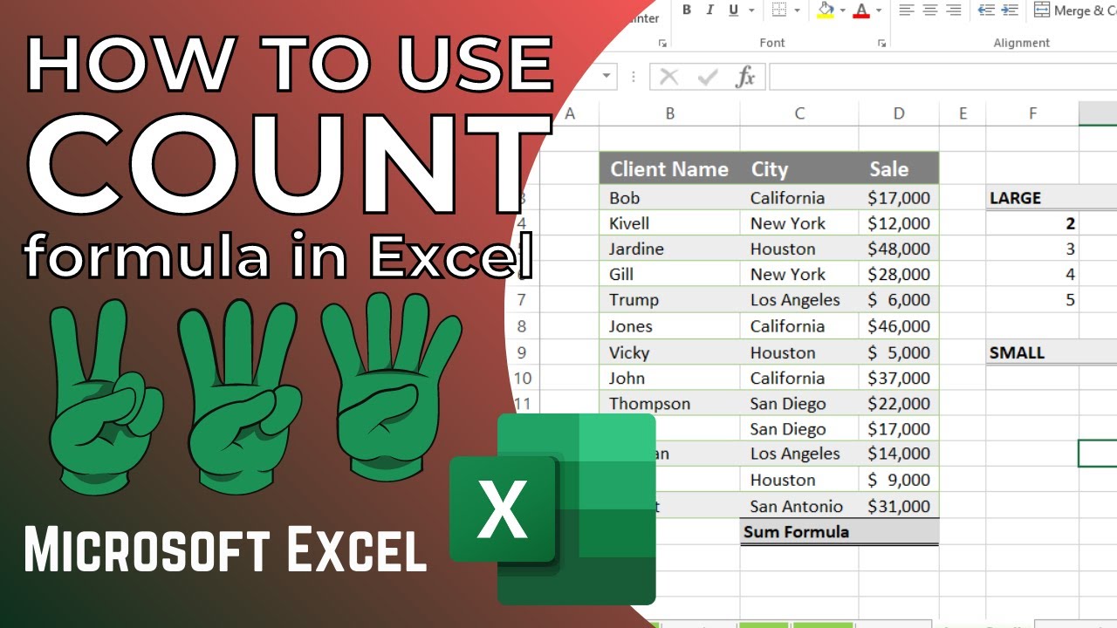Image resolution: width=1117 pixels, height=628 pixels.
Task: Apply the yellow fill color bucket
Action: click(x=826, y=10)
